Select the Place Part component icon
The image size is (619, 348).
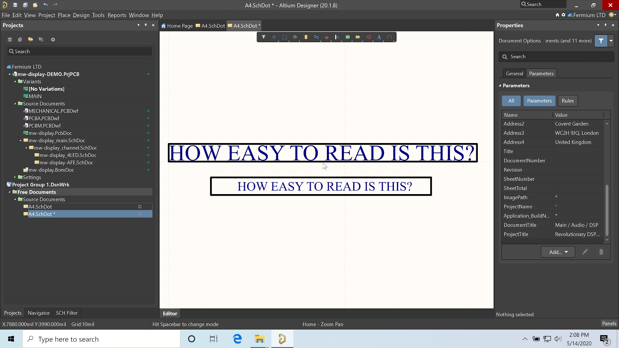(306, 37)
